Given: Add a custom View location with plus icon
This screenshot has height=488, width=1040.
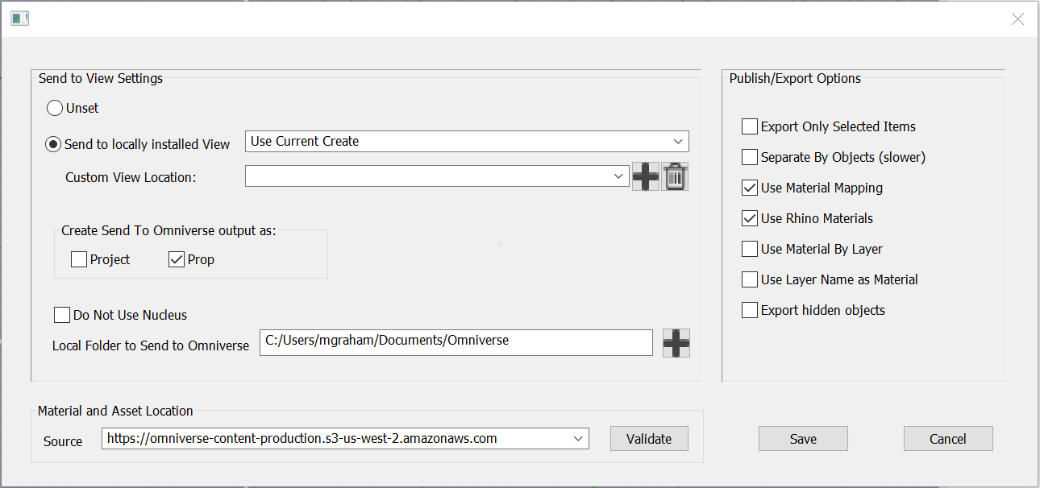Looking at the screenshot, I should 645,176.
